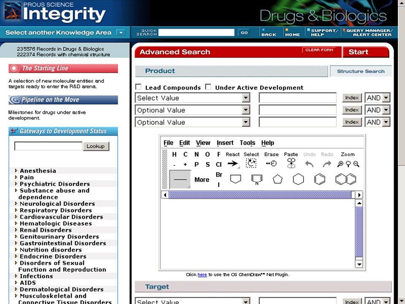Click Index button beside Select Value
The width and height of the screenshot is (405, 304).
352,98
